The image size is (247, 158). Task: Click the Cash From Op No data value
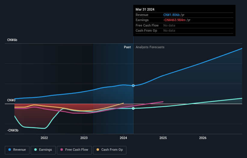(x=169, y=31)
